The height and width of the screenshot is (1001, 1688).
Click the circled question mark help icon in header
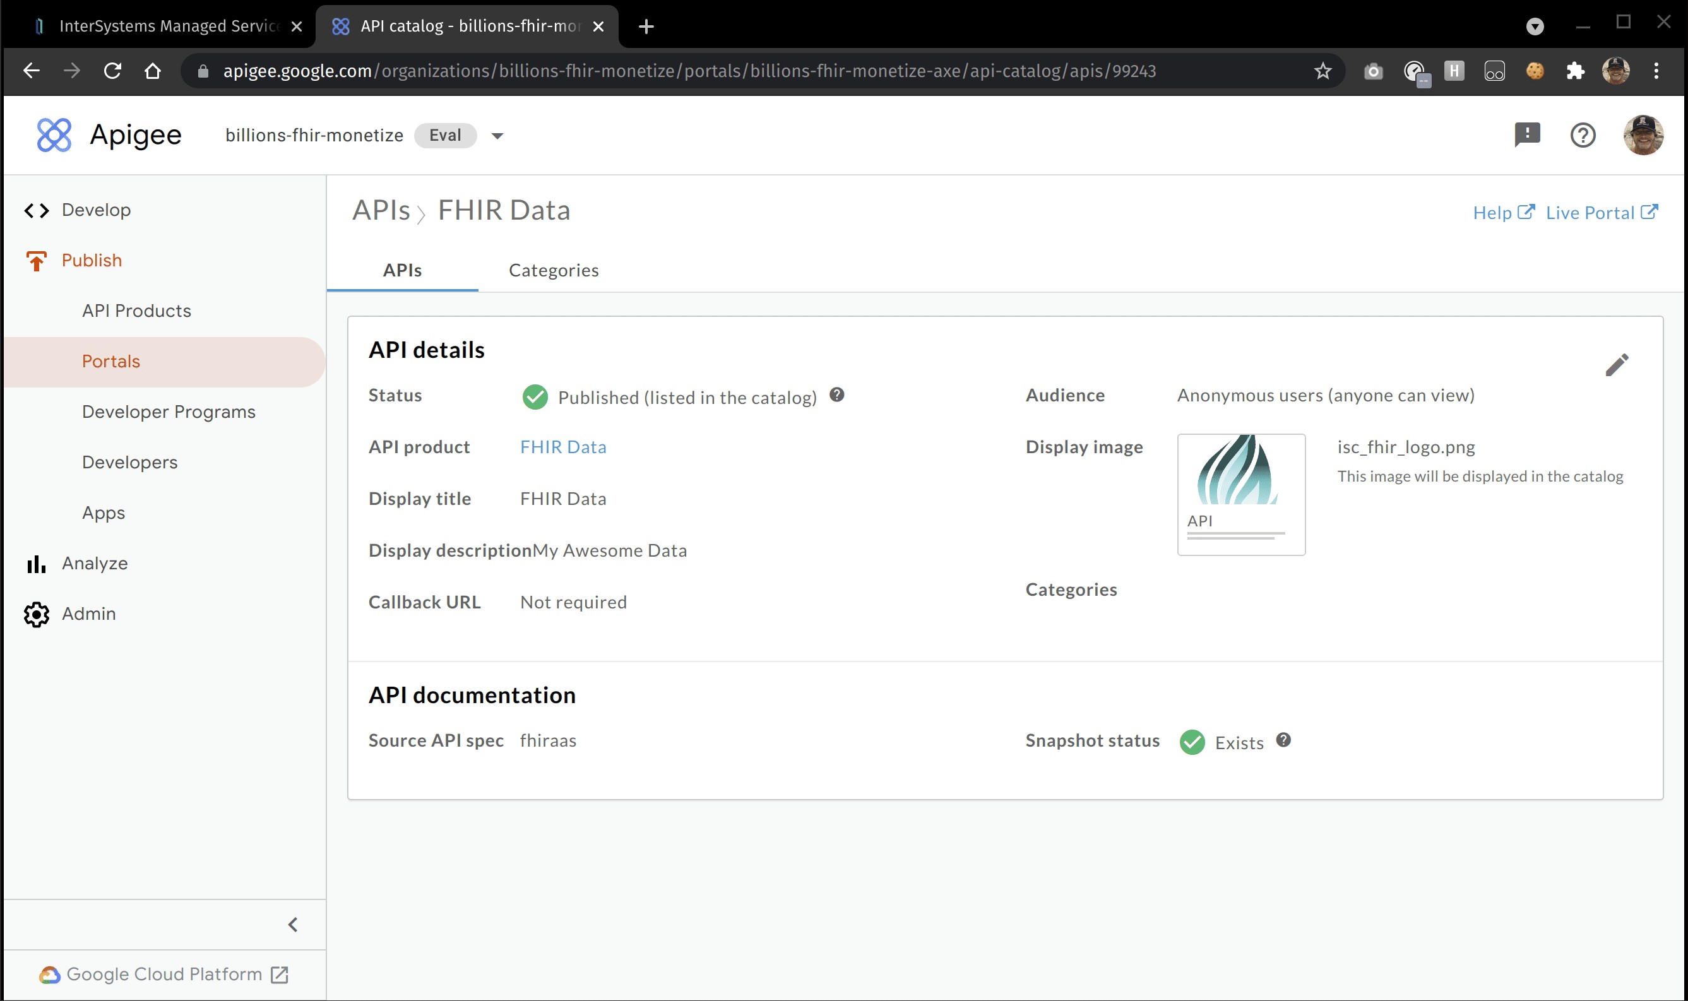1582,135
